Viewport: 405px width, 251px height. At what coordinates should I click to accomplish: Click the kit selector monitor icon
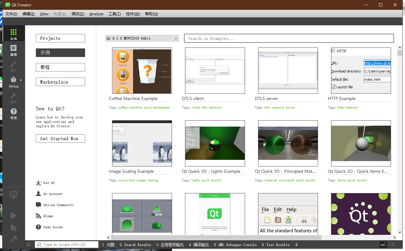point(13,195)
